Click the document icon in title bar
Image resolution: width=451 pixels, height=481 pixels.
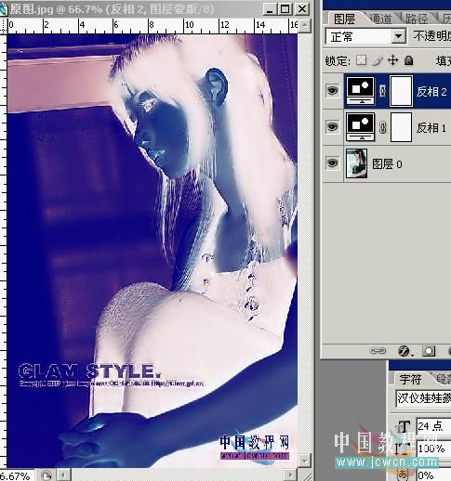coord(3,9)
